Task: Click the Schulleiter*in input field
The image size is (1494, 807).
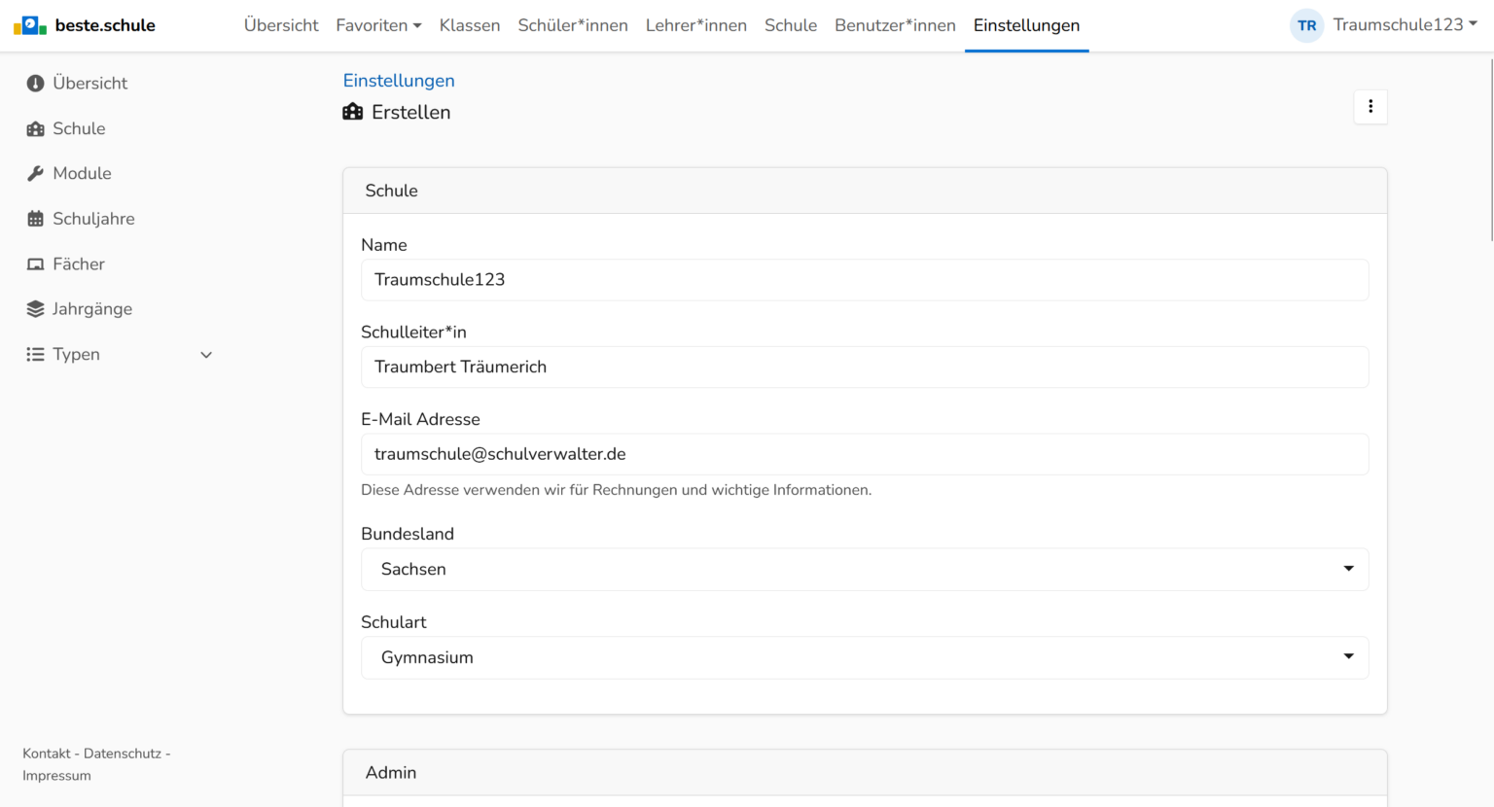Action: click(865, 367)
